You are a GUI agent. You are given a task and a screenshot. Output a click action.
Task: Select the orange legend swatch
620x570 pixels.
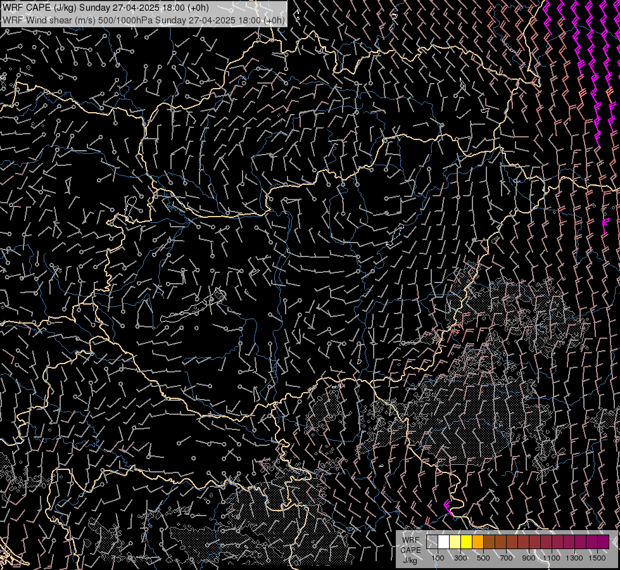478,541
